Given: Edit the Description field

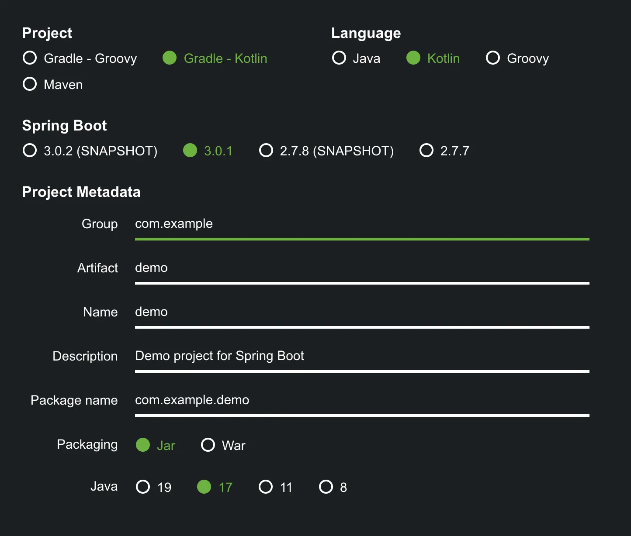Looking at the screenshot, I should tap(362, 356).
